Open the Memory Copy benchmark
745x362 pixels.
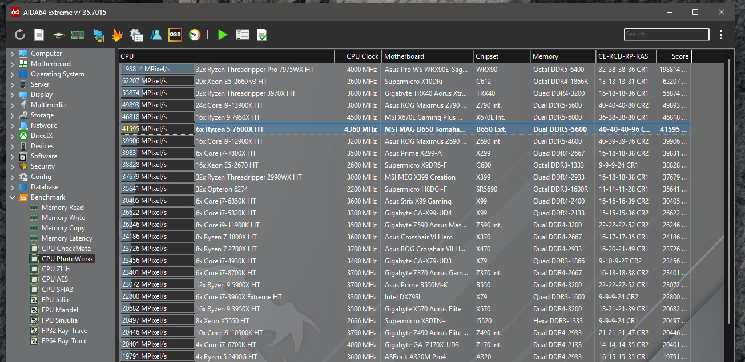click(63, 228)
